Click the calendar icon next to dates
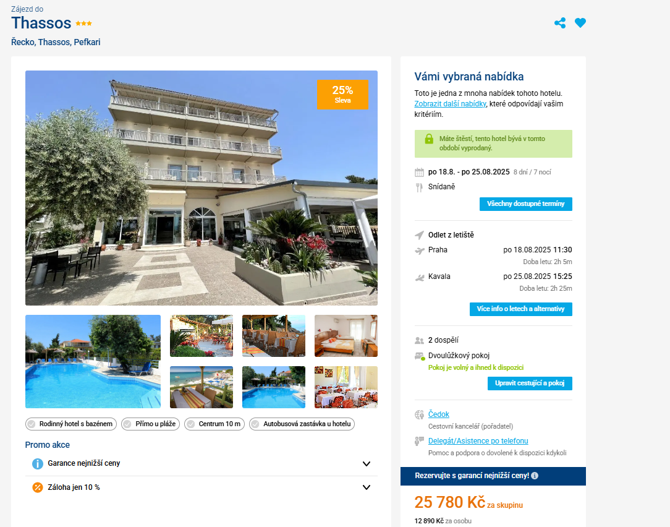The height and width of the screenshot is (527, 670). [x=419, y=173]
